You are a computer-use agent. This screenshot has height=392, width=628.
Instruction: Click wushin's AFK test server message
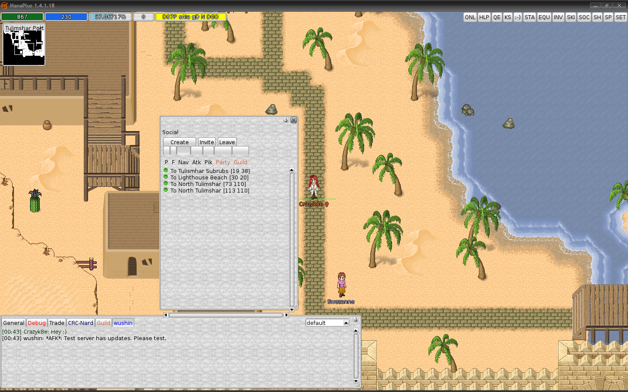pyautogui.click(x=84, y=338)
